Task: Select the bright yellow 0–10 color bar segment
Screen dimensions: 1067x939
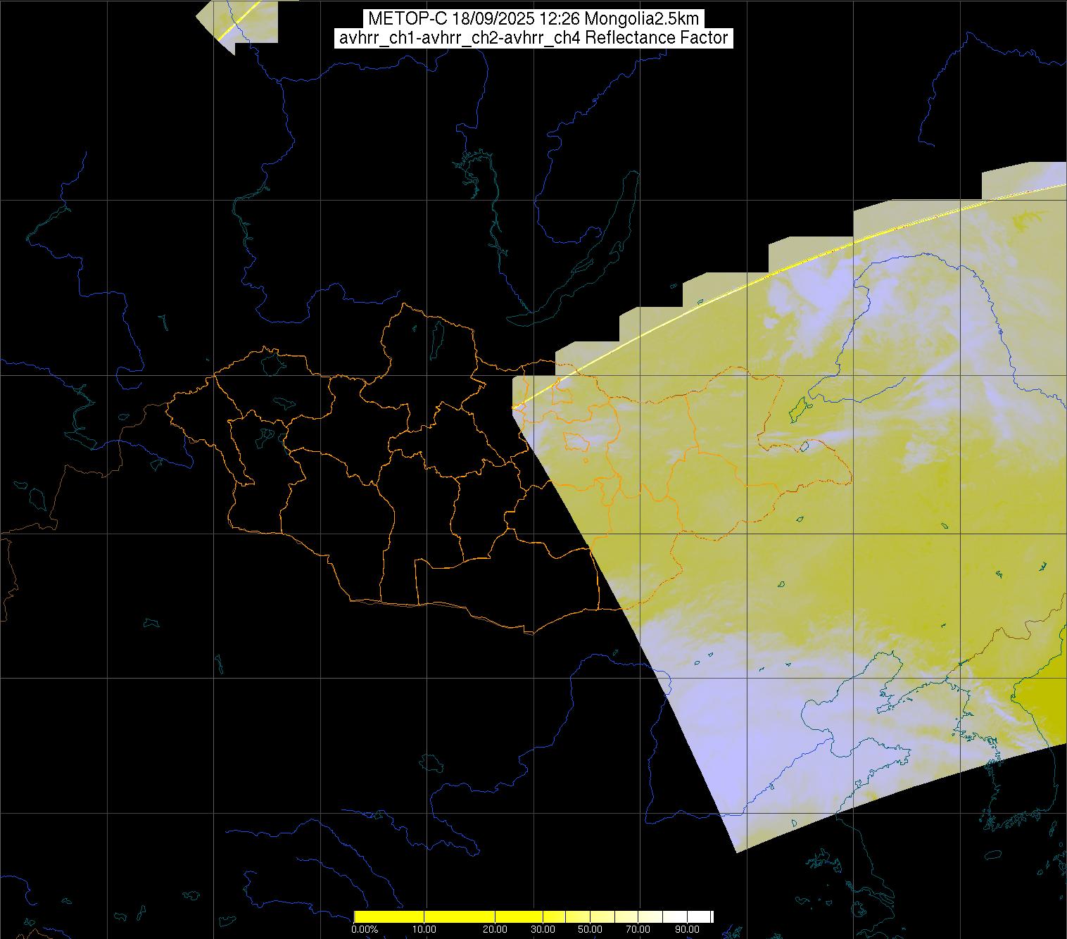Action: [389, 916]
